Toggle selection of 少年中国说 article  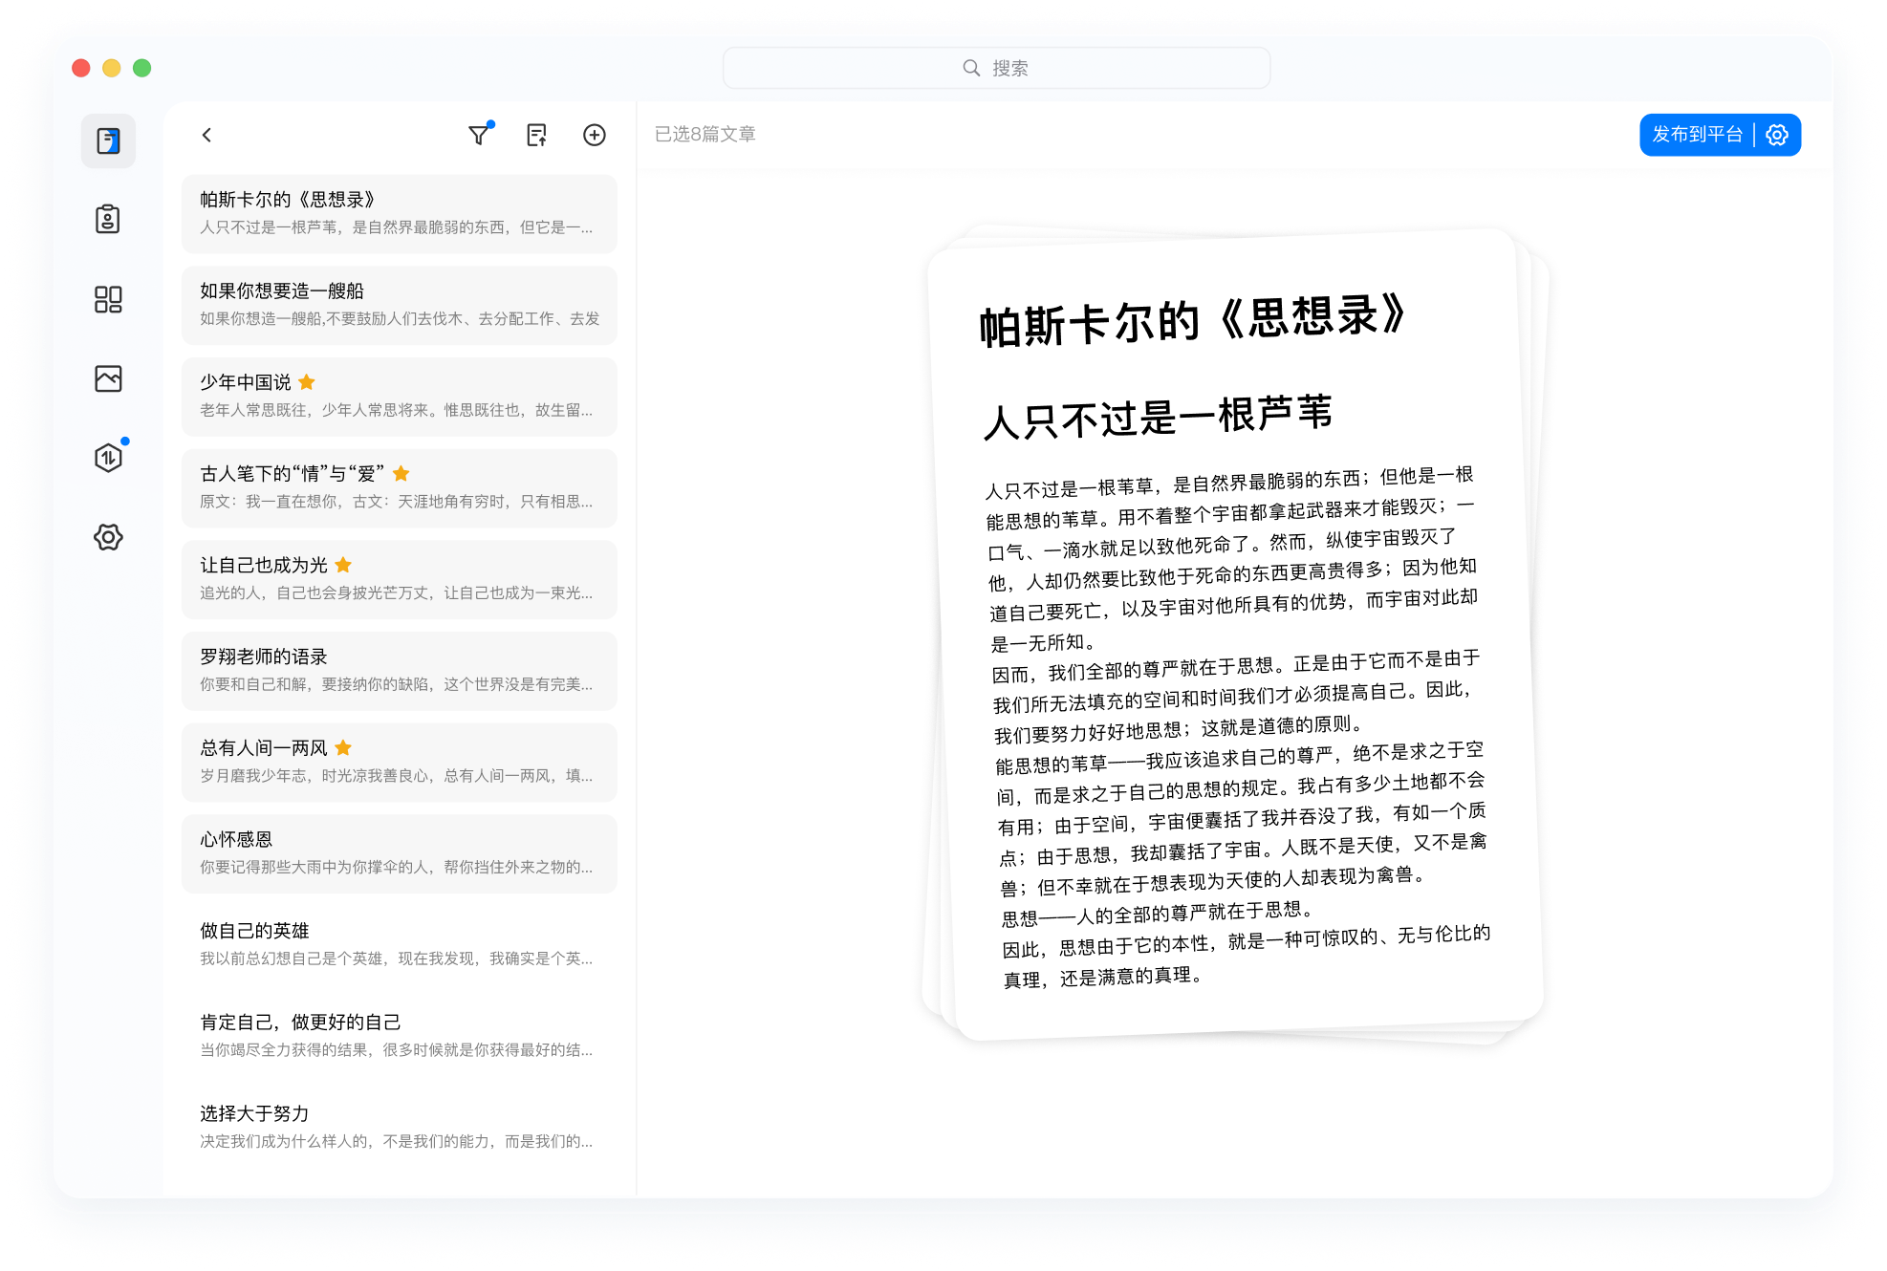pos(399,396)
